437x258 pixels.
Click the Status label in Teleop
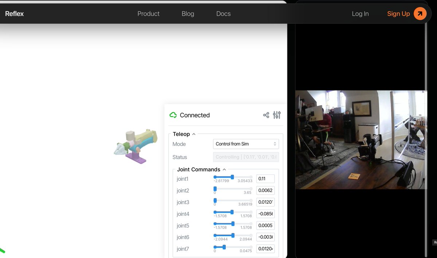[x=180, y=157]
